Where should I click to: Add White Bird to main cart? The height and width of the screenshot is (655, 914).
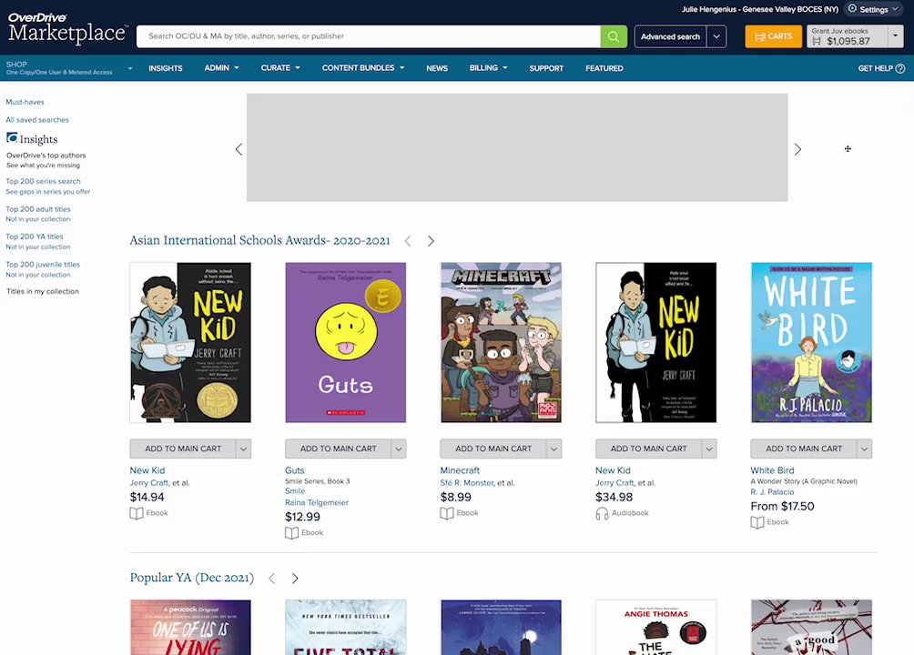804,448
